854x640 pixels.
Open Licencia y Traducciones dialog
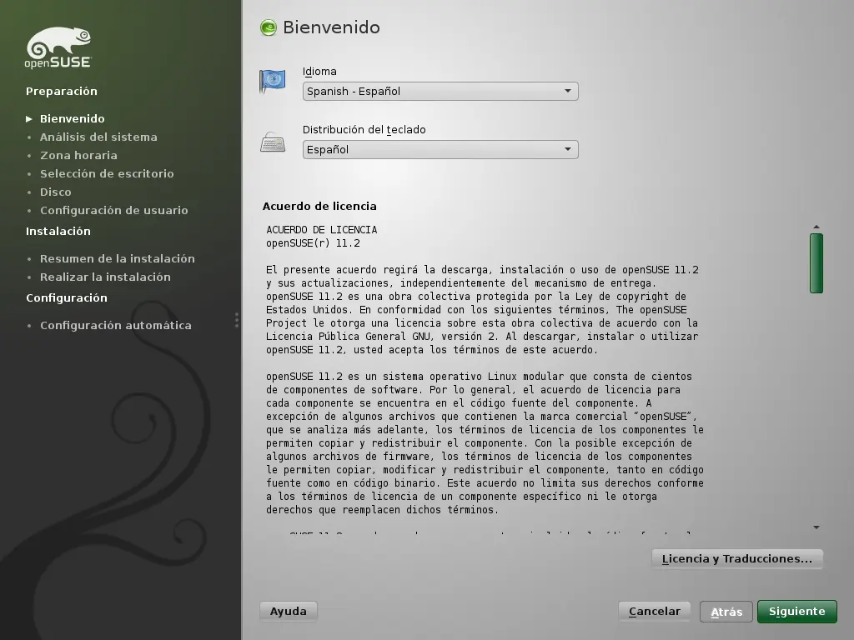pos(737,559)
